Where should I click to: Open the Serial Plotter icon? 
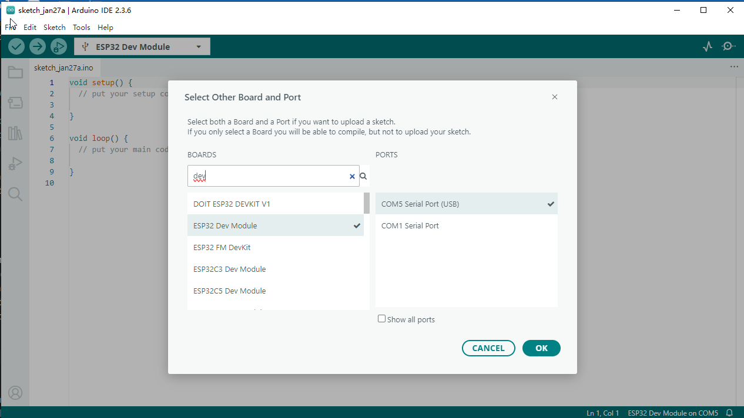click(x=708, y=46)
